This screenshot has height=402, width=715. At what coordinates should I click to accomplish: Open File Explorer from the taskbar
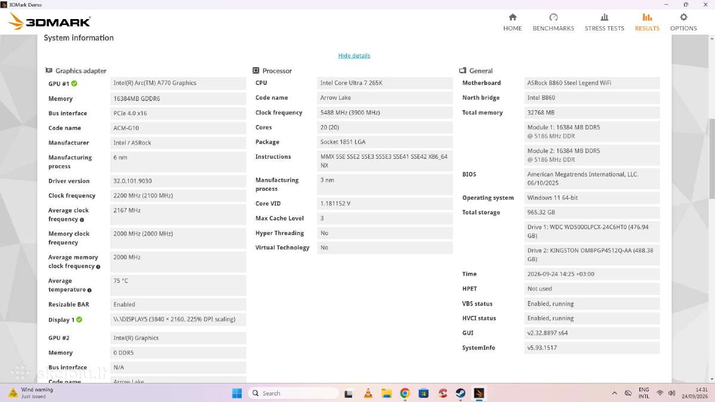click(386, 393)
